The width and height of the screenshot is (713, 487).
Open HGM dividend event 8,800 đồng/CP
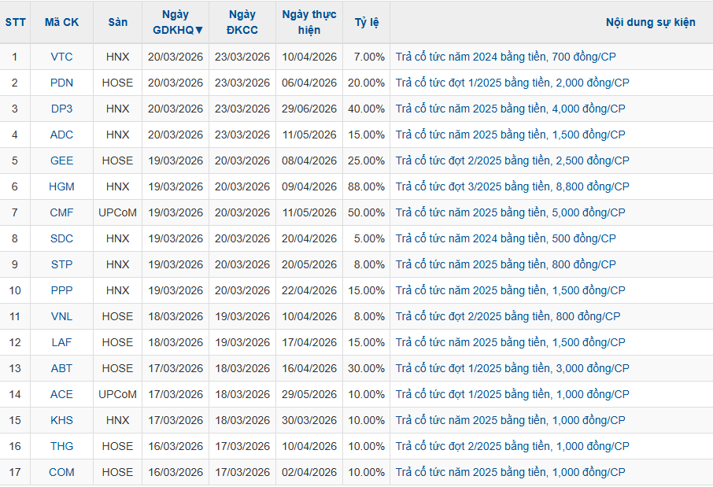point(512,186)
